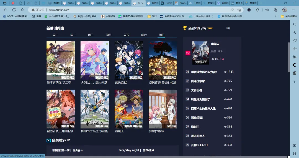Open the tab actions menu button
299x158 pixels.
pyautogui.click(x=5, y=3)
